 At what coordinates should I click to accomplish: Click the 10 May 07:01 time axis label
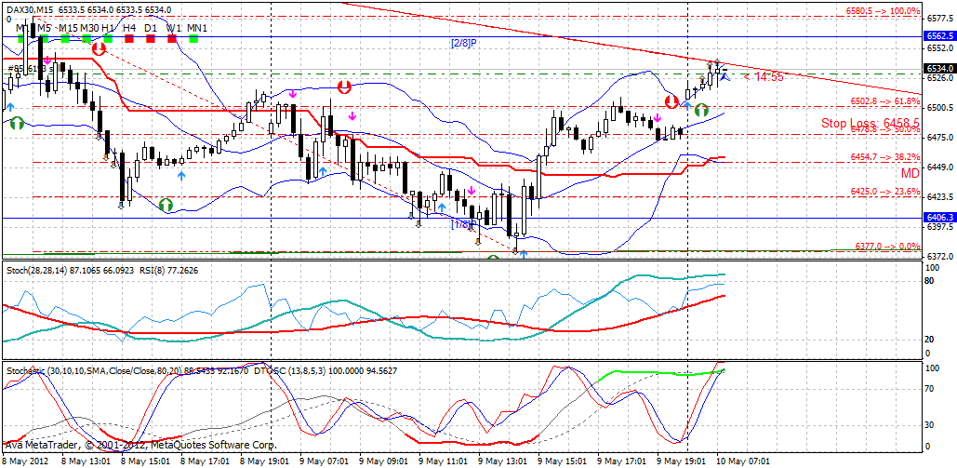741,461
